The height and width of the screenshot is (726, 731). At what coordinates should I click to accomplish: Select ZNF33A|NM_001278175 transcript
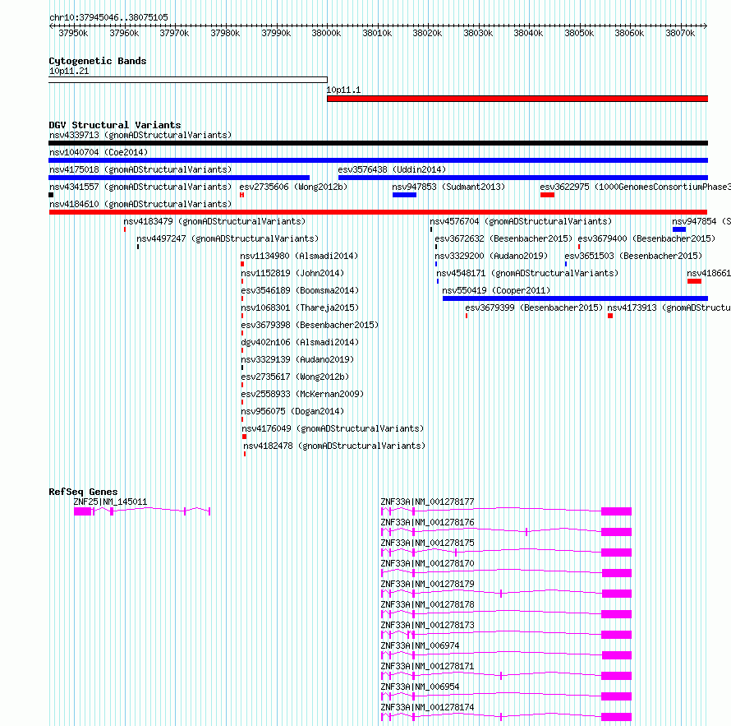427,543
